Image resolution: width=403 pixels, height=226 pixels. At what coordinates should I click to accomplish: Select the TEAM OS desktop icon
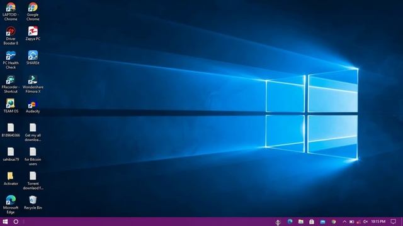[x=11, y=106]
